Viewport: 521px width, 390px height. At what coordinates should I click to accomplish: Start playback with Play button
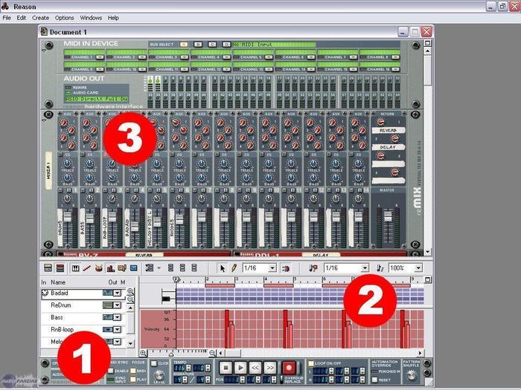[x=240, y=368]
